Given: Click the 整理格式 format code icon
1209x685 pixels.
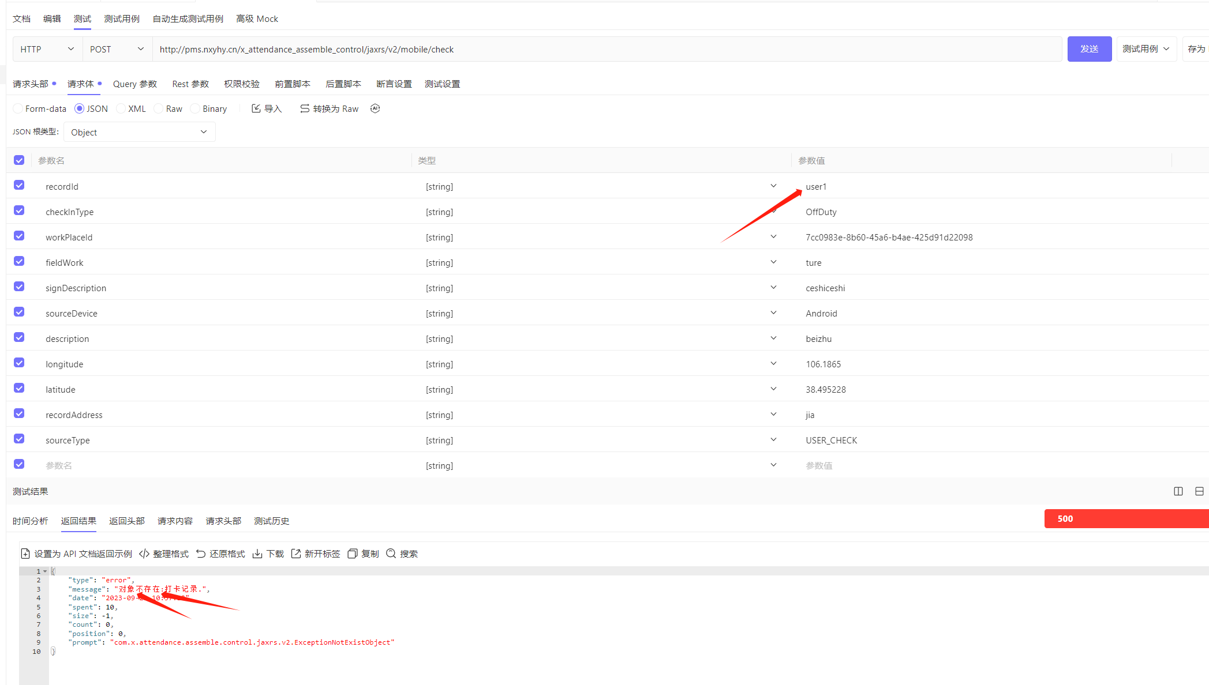Looking at the screenshot, I should pyautogui.click(x=144, y=554).
